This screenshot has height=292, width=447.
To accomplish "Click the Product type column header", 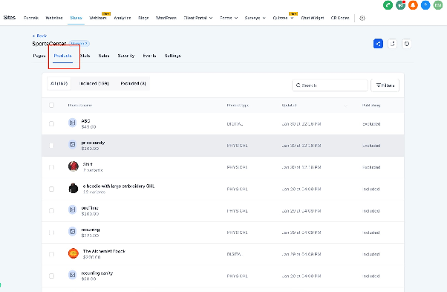I will click(x=238, y=106).
